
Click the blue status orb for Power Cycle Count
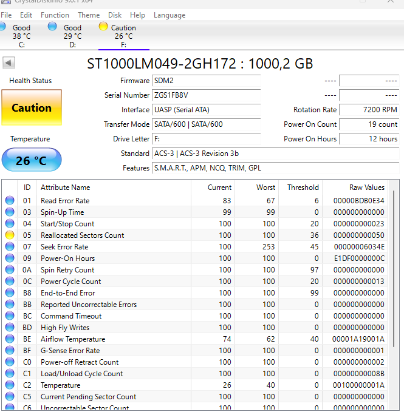tap(10, 281)
